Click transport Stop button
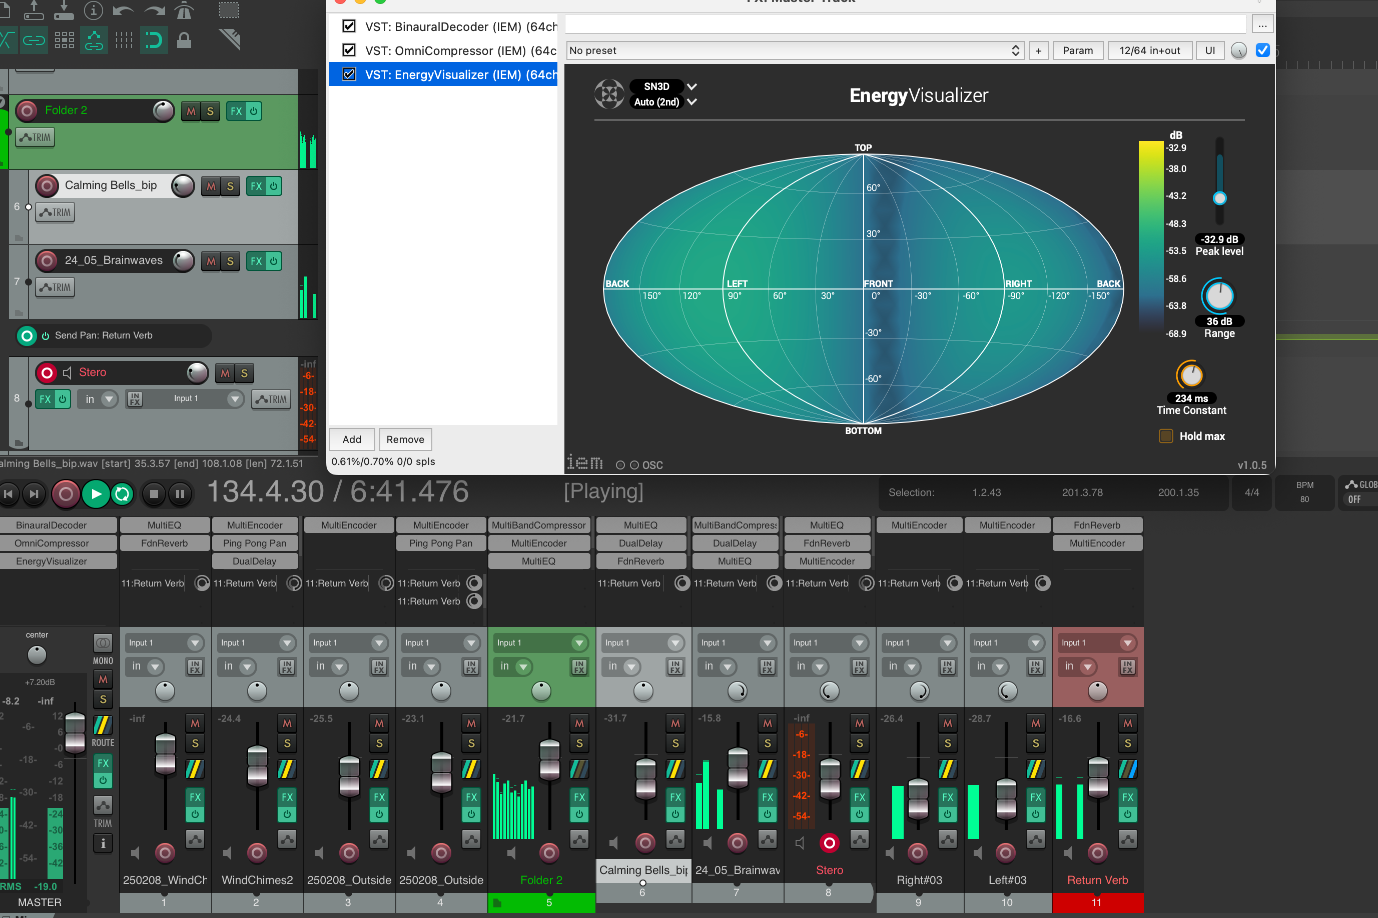Screen dimensions: 1378x918 (154, 494)
